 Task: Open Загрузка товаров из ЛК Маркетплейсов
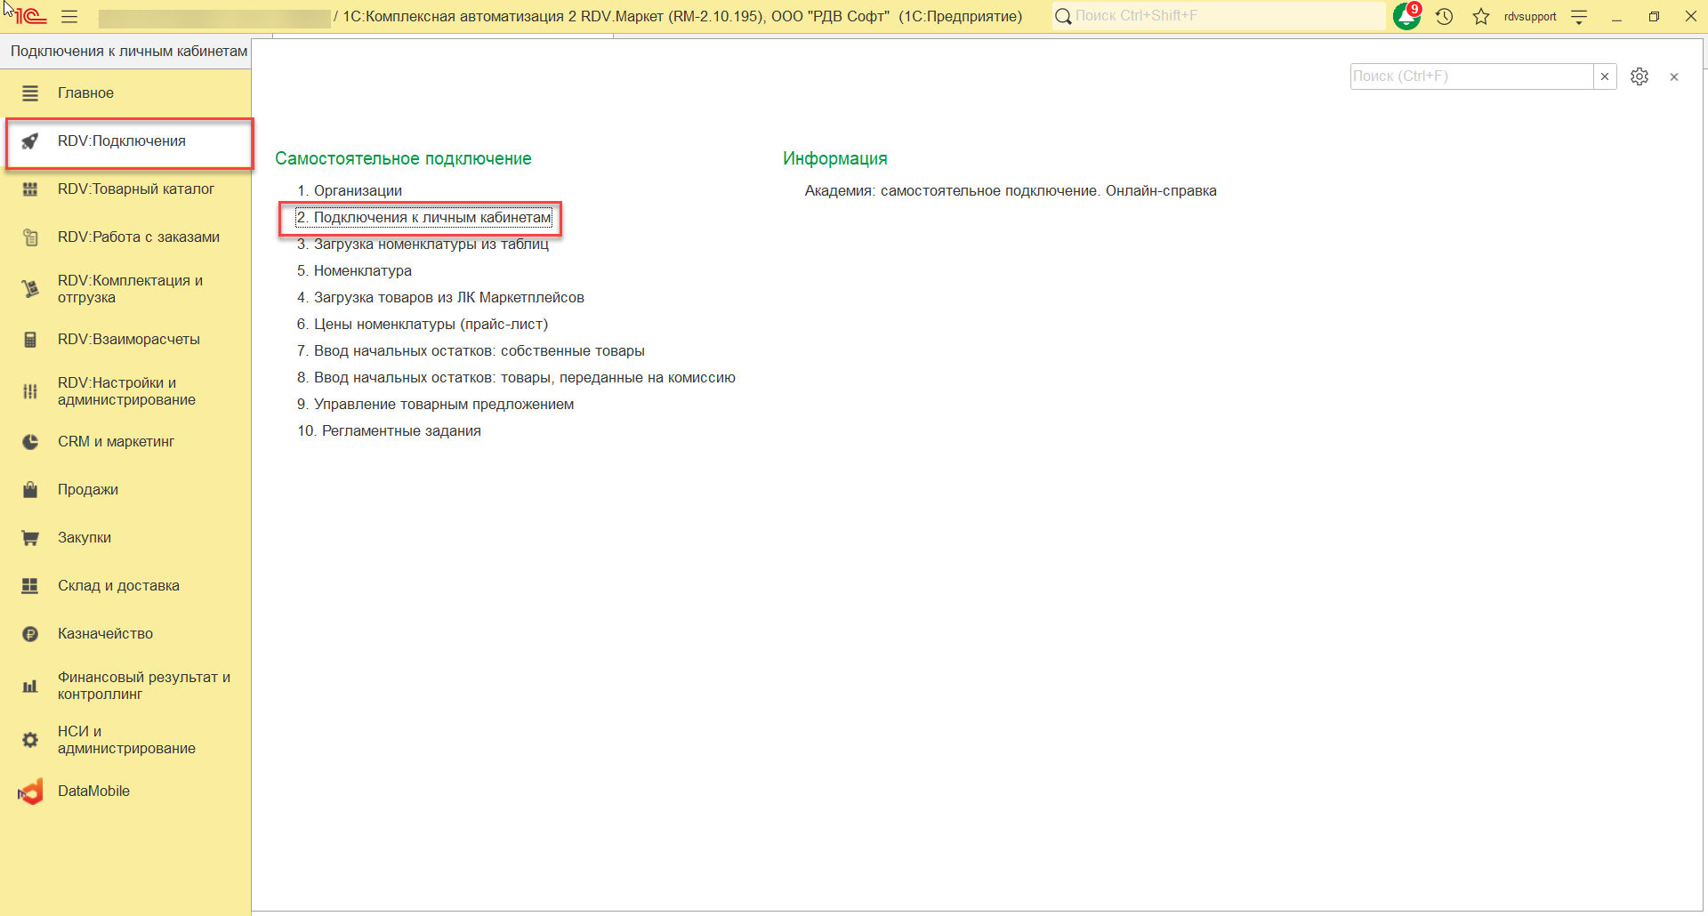[x=440, y=298]
